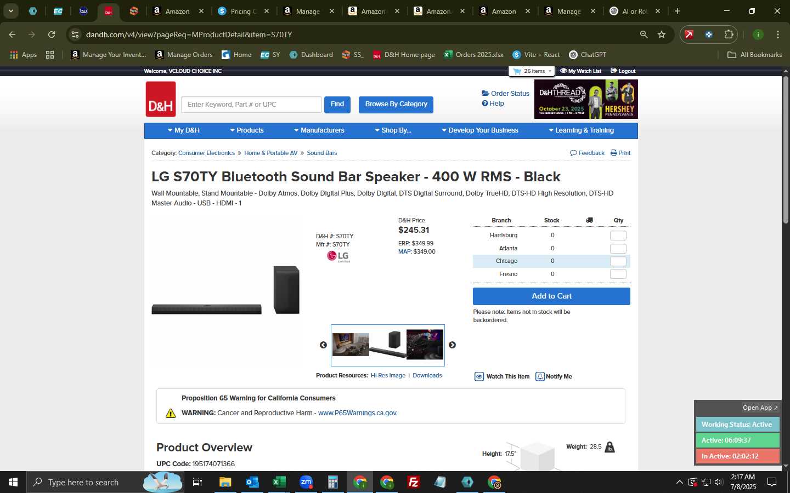Expand the Shop By... menu
Screen dimensions: 790x493
pos(393,130)
